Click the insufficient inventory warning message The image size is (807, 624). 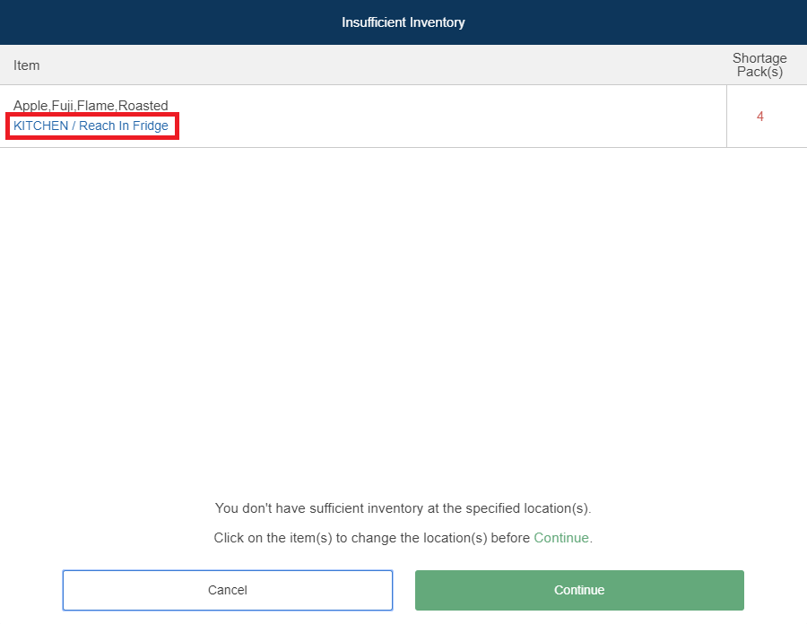coord(403,508)
